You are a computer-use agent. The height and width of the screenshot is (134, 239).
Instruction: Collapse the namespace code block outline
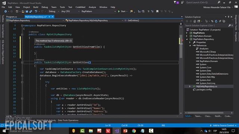(x=22, y=26)
